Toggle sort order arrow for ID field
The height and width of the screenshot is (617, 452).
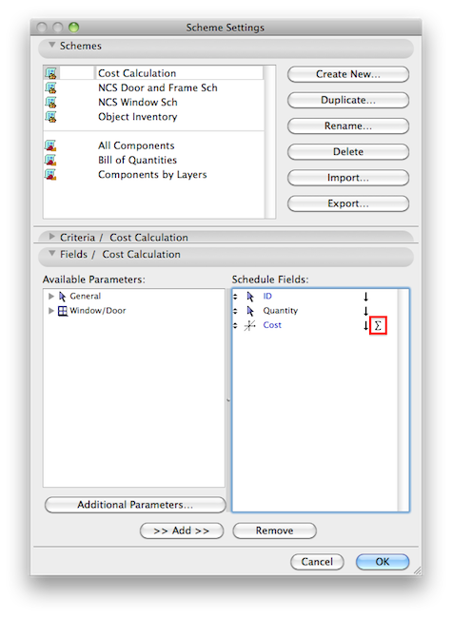coord(365,297)
